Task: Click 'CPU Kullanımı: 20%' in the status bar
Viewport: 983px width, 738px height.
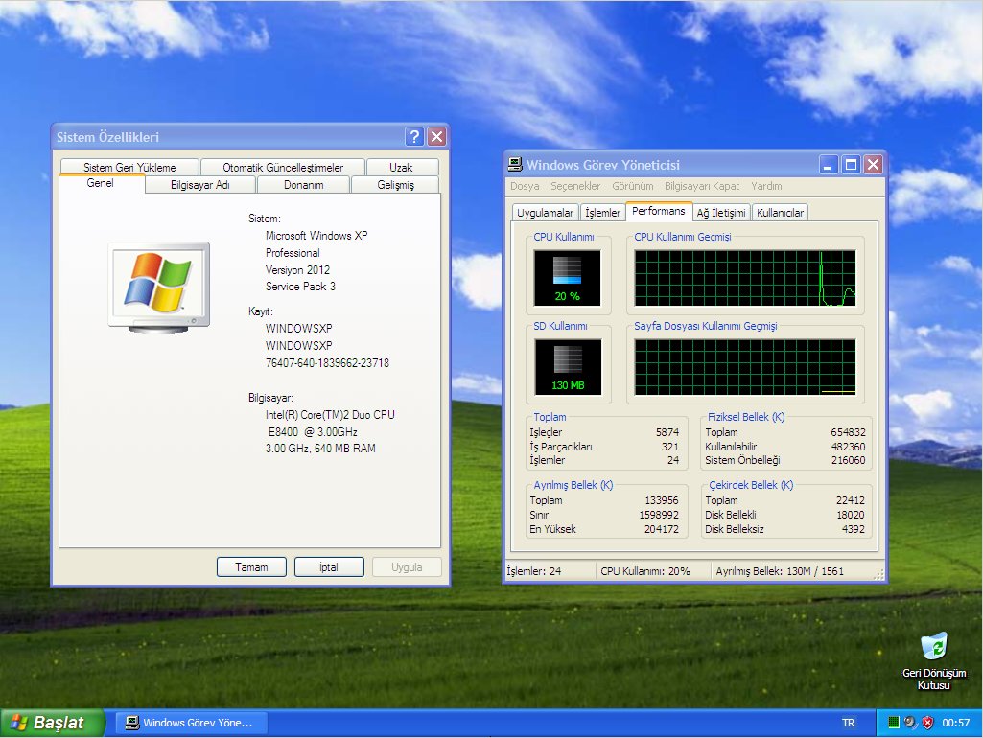Action: coord(645,571)
